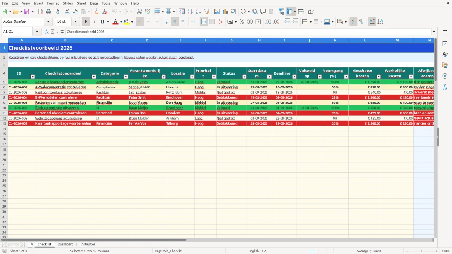
Task: Toggle Merge and Center Cells
Action: 204,22
